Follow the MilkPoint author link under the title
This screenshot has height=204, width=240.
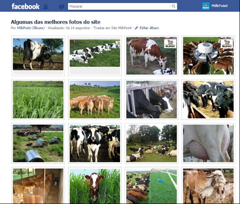tap(24, 28)
